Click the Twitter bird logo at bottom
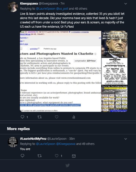Viewport: 136px width, 172px height. click(68, 165)
